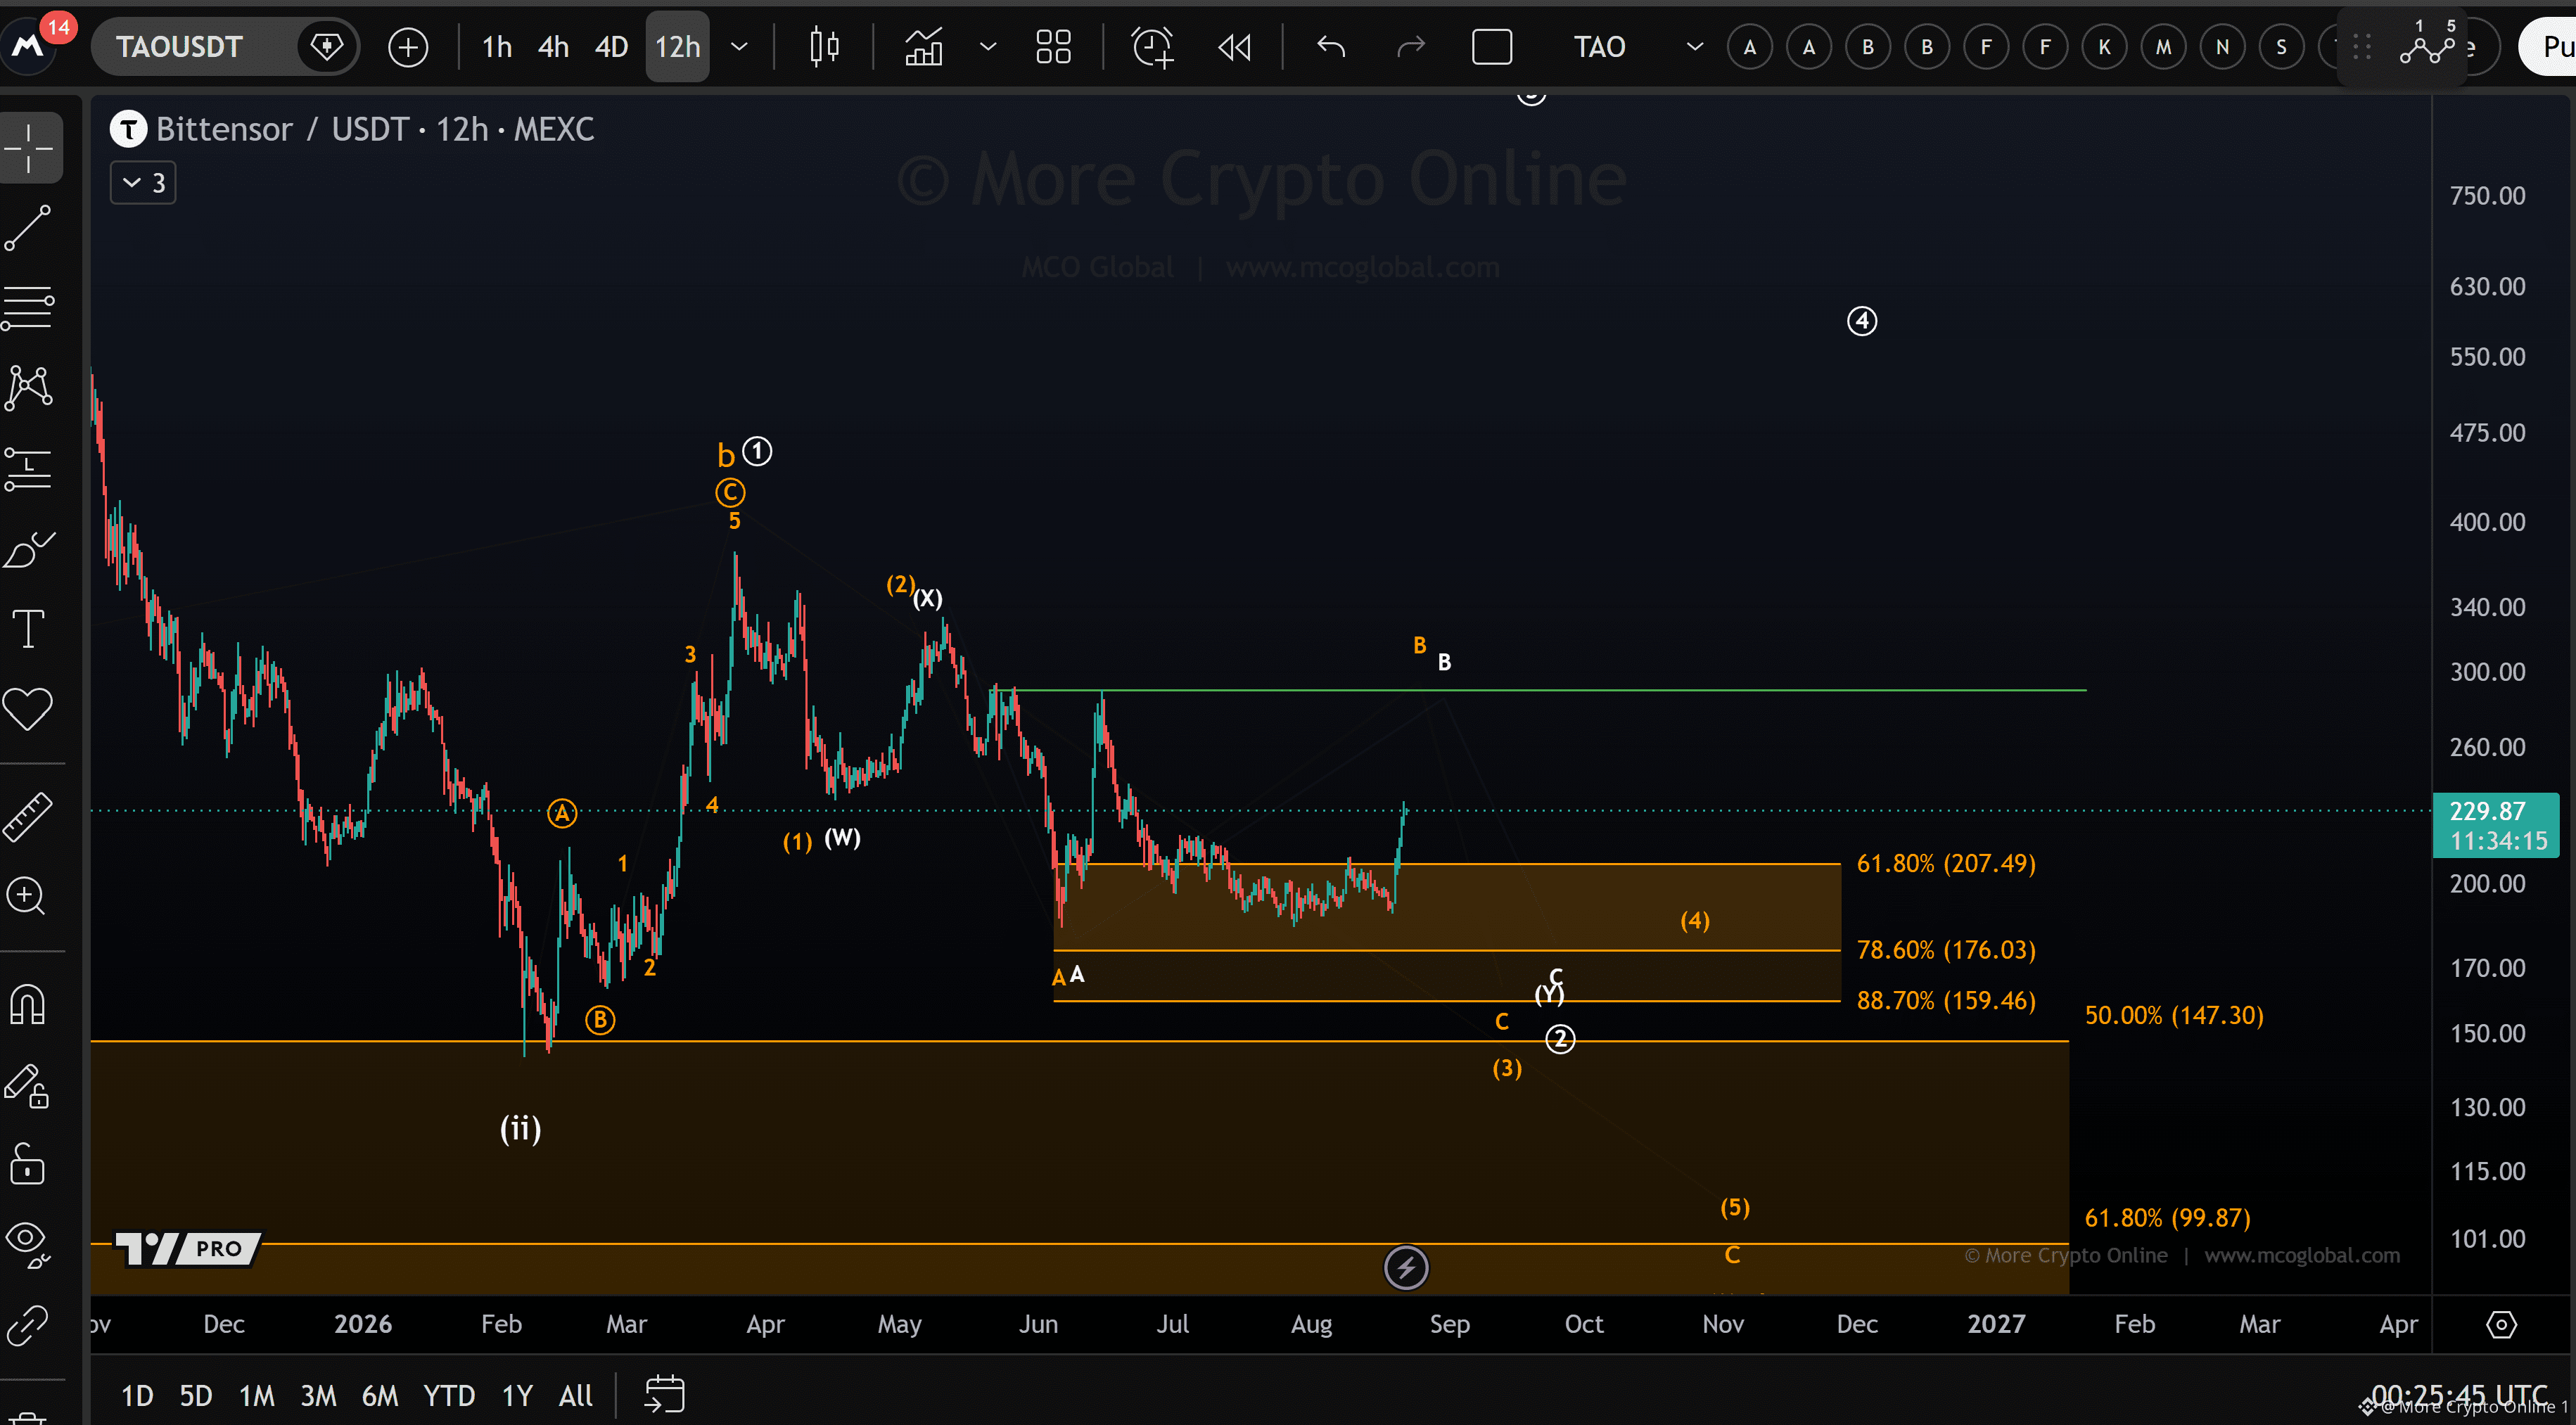Select the text annotation tool

coord(29,629)
